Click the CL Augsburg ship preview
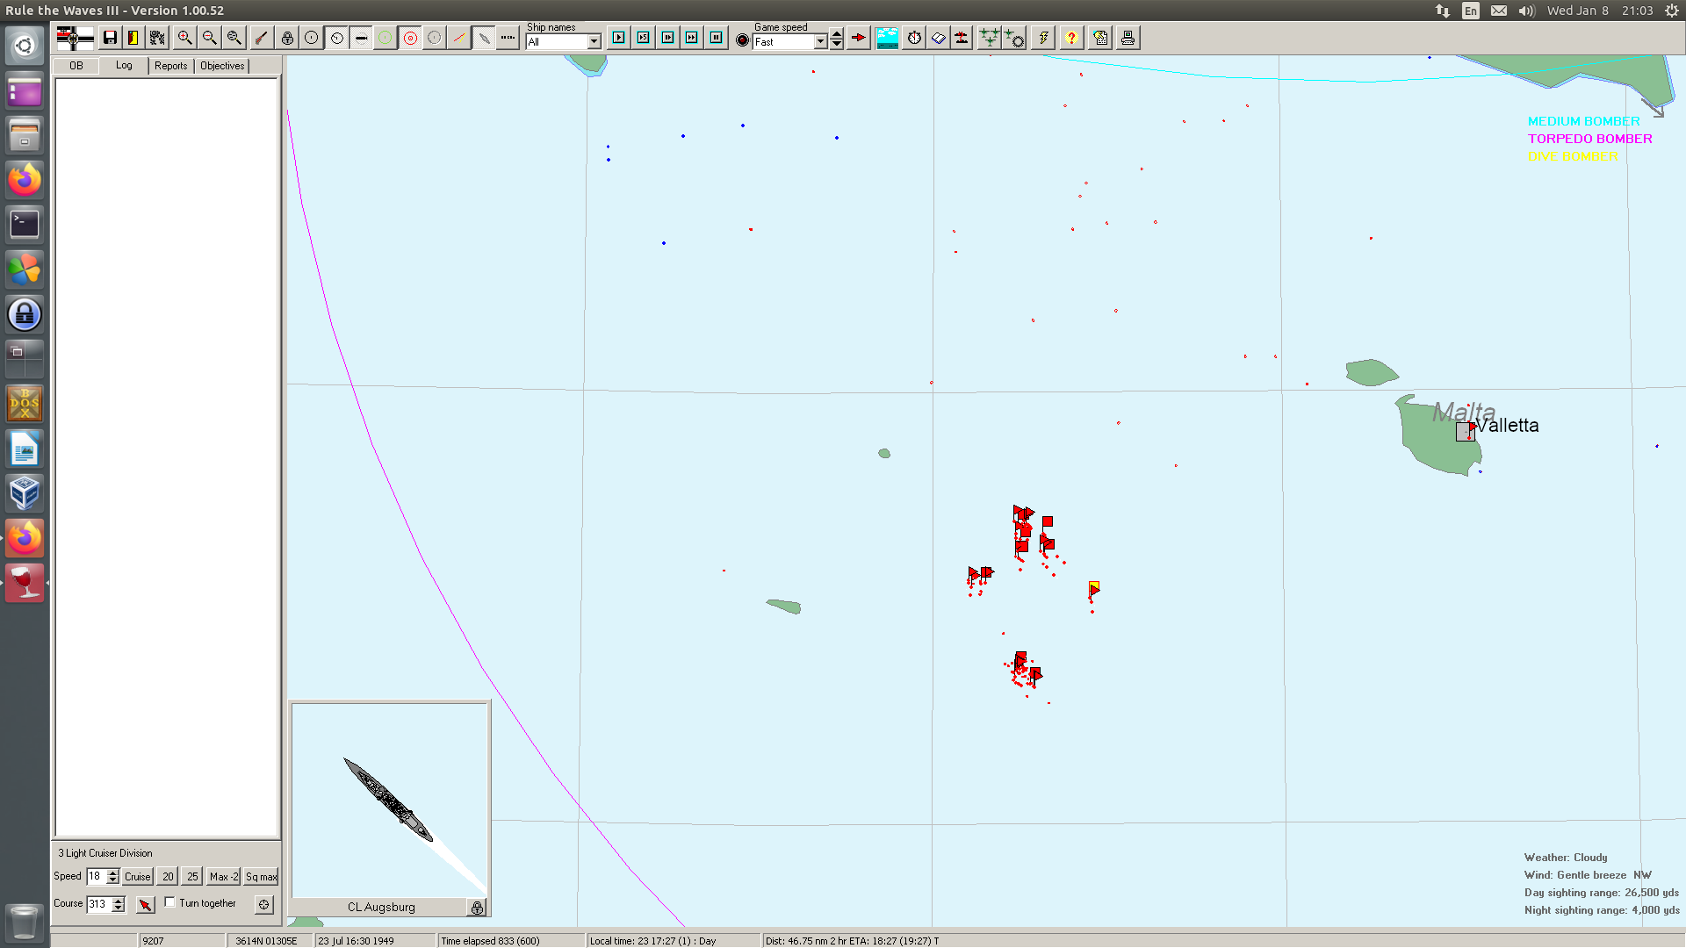This screenshot has width=1686, height=948. click(x=389, y=799)
